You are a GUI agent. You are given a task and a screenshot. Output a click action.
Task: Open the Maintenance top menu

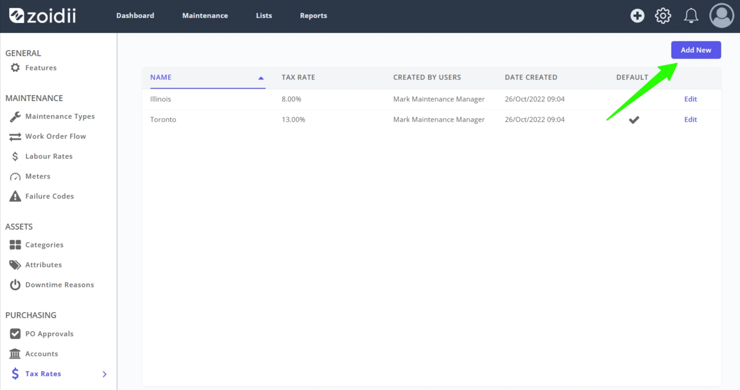point(205,15)
